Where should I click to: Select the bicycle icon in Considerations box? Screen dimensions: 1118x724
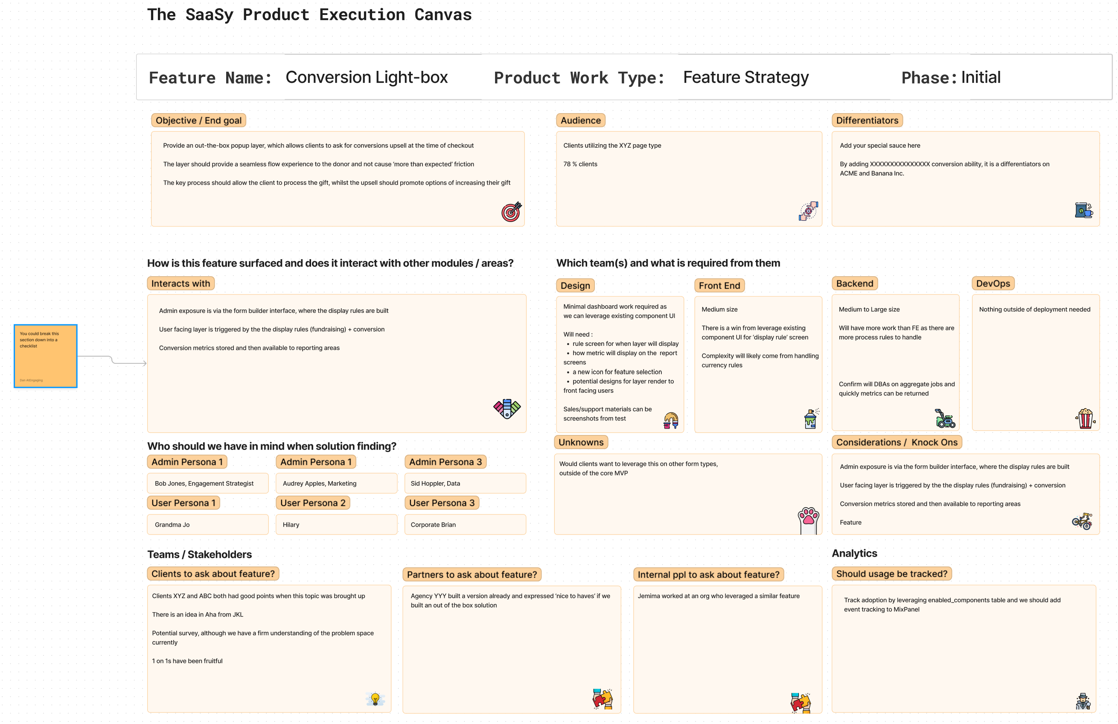[1082, 521]
